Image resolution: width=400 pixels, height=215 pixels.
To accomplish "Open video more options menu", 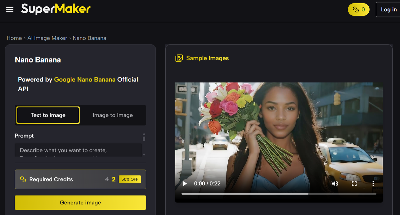I will pyautogui.click(x=373, y=184).
